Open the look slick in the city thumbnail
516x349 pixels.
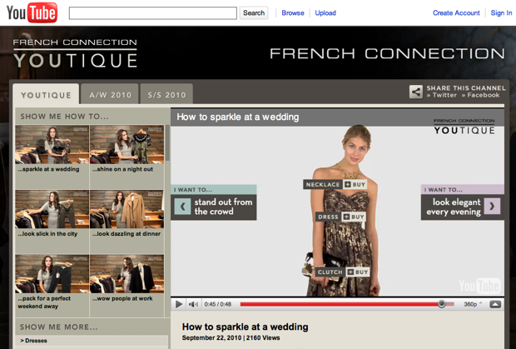click(x=52, y=209)
